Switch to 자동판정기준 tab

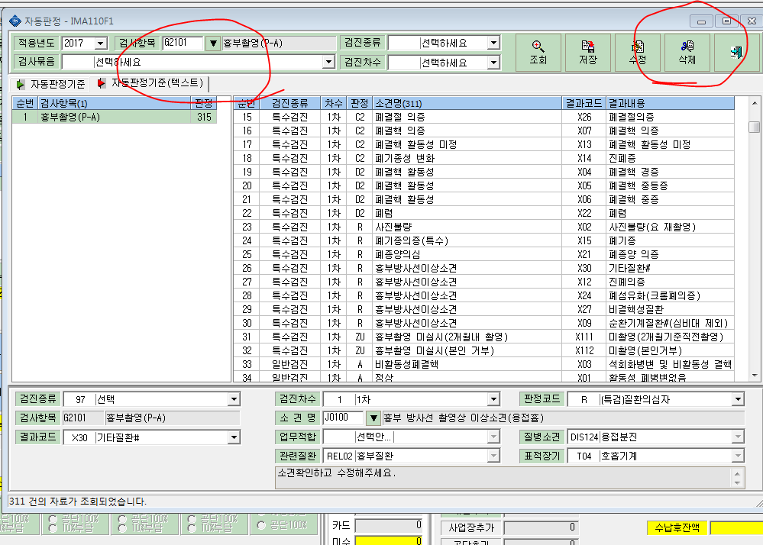click(x=51, y=84)
